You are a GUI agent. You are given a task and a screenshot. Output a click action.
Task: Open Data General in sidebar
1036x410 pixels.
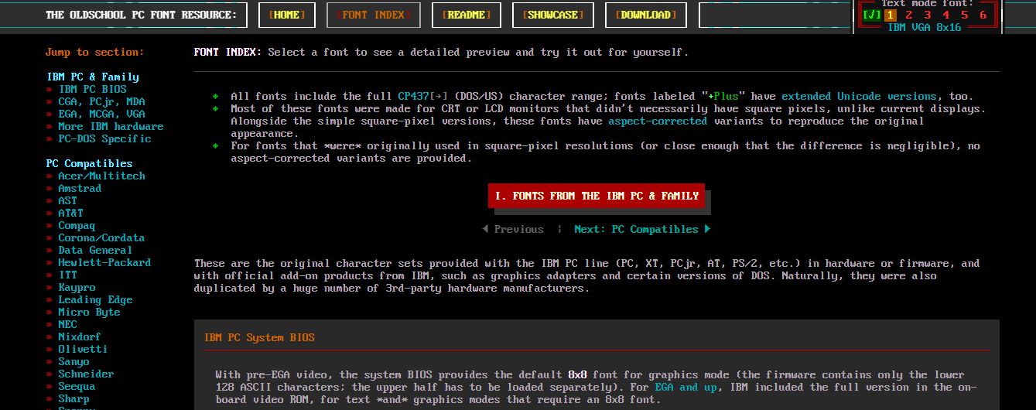(95, 250)
